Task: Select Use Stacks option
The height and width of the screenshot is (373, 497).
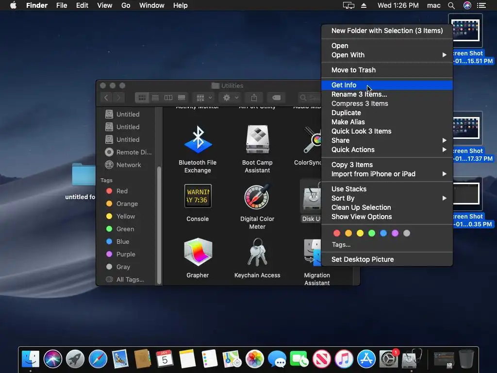Action: (387, 189)
